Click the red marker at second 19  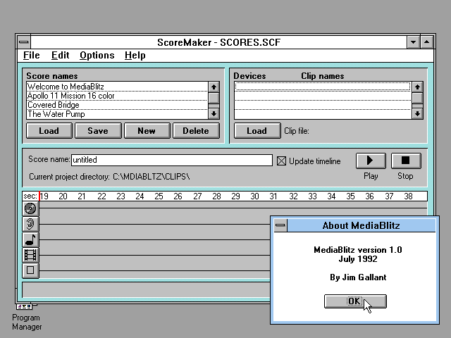39,196
